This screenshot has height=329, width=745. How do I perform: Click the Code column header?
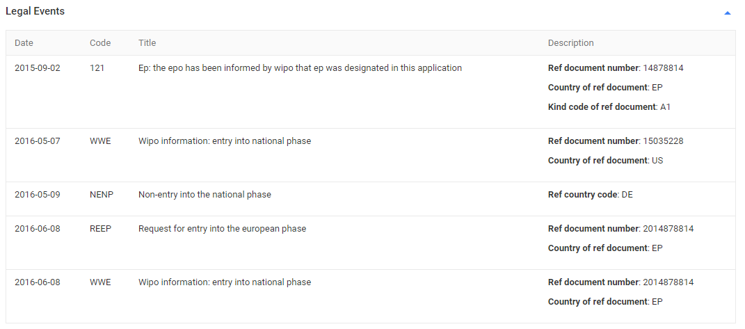coord(100,43)
